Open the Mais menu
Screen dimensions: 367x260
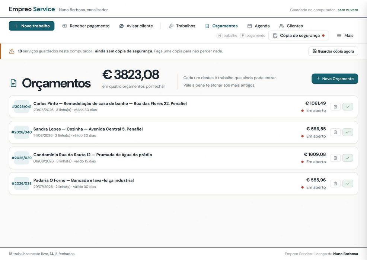tap(345, 36)
